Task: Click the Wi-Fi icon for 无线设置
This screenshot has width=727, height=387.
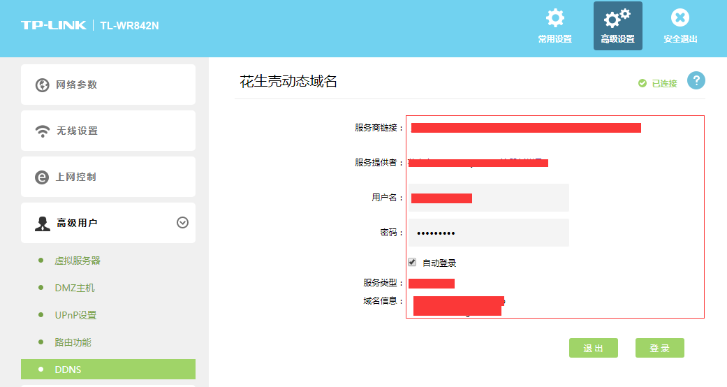Action: point(42,131)
